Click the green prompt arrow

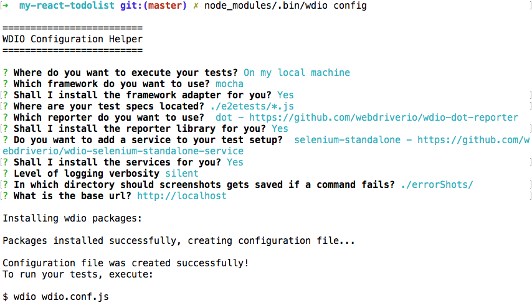pyautogui.click(x=7, y=6)
